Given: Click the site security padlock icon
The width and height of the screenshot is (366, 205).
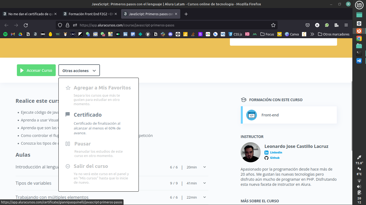Looking at the screenshot, I should point(68,25).
